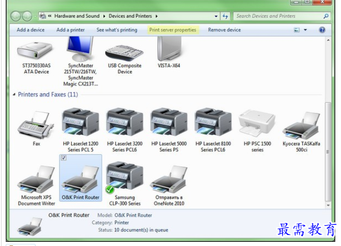Select the HP PSC 1500 series printer

257,123
